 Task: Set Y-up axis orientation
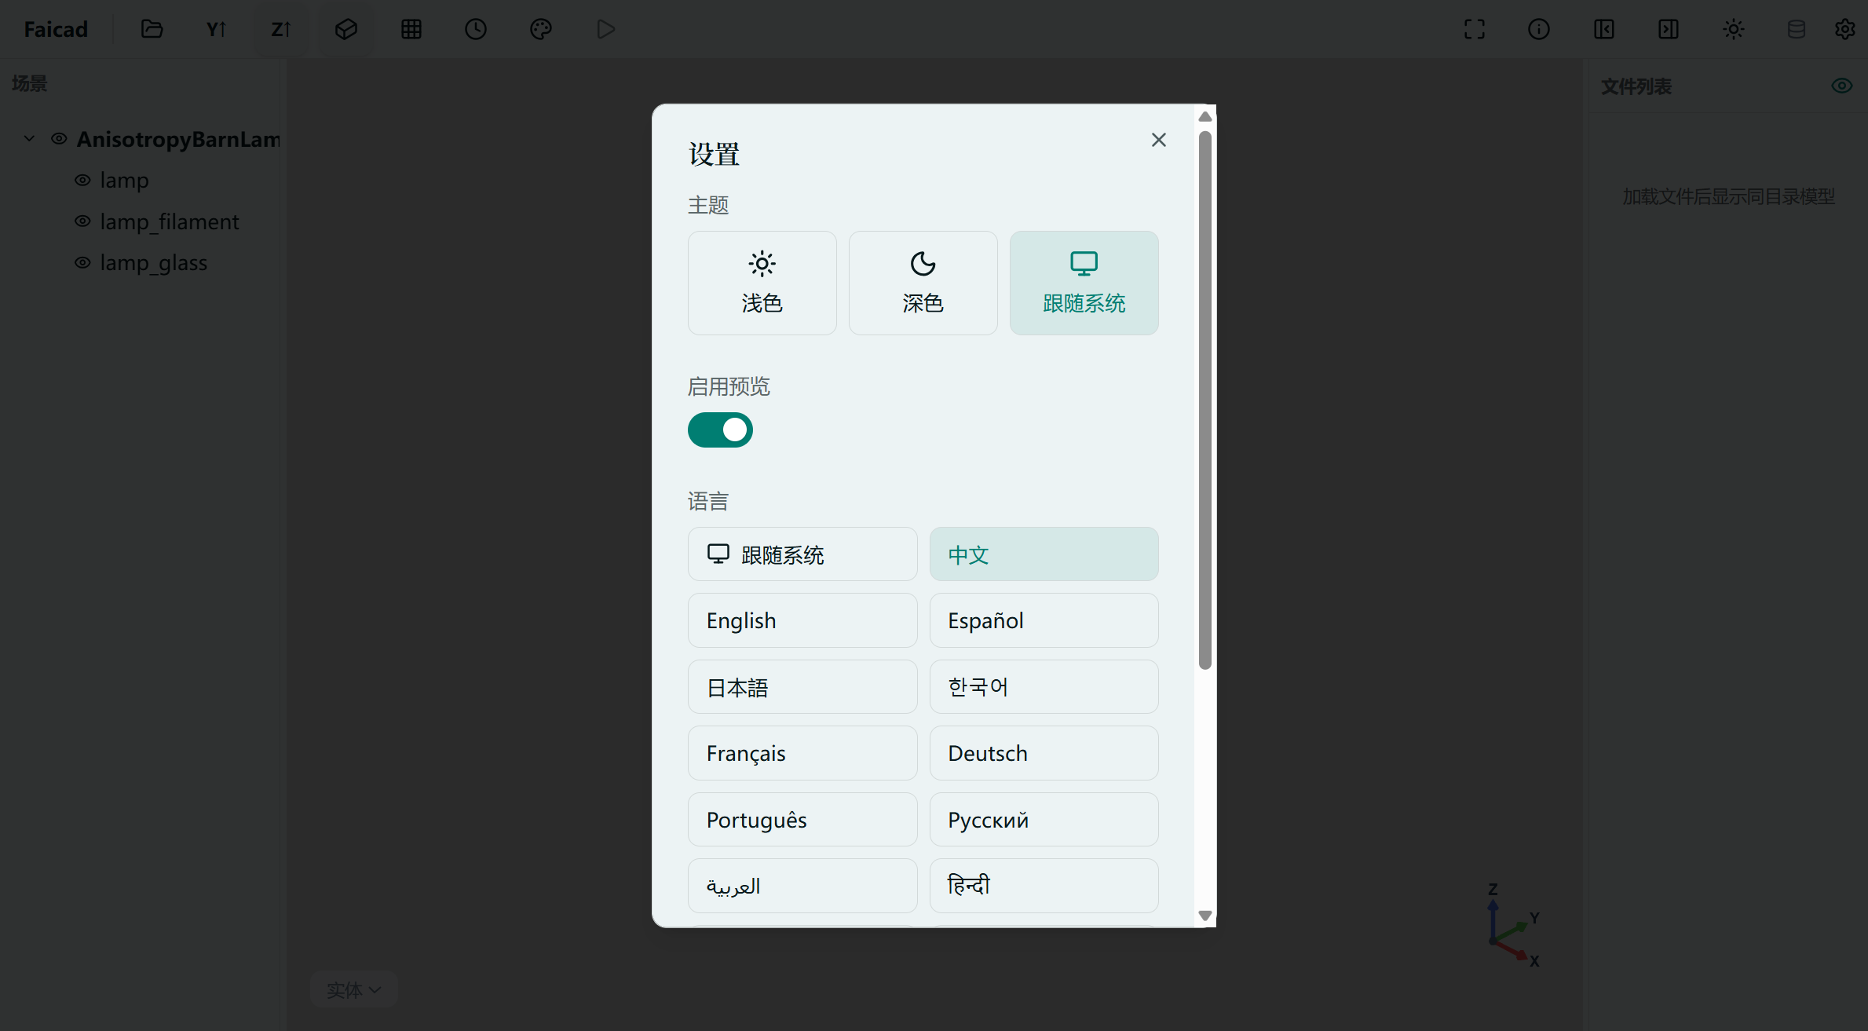tap(216, 29)
